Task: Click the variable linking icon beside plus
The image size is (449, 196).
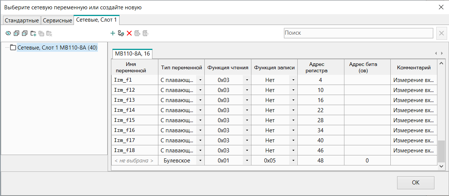Action: tap(121, 34)
